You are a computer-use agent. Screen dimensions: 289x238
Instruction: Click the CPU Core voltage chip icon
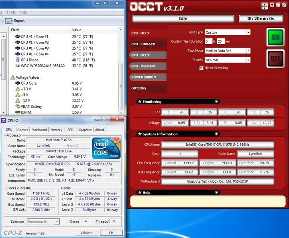18,83
